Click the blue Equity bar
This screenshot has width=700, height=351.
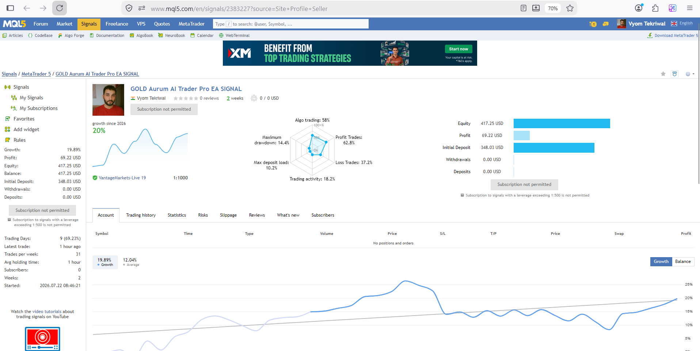(562, 123)
